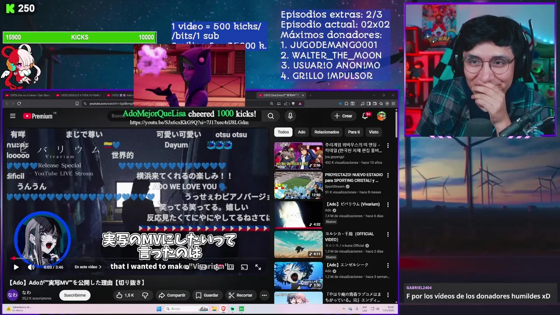Image resolution: width=560 pixels, height=315 pixels.
Task: Open options for the Korean ending video
Action: 388,146
